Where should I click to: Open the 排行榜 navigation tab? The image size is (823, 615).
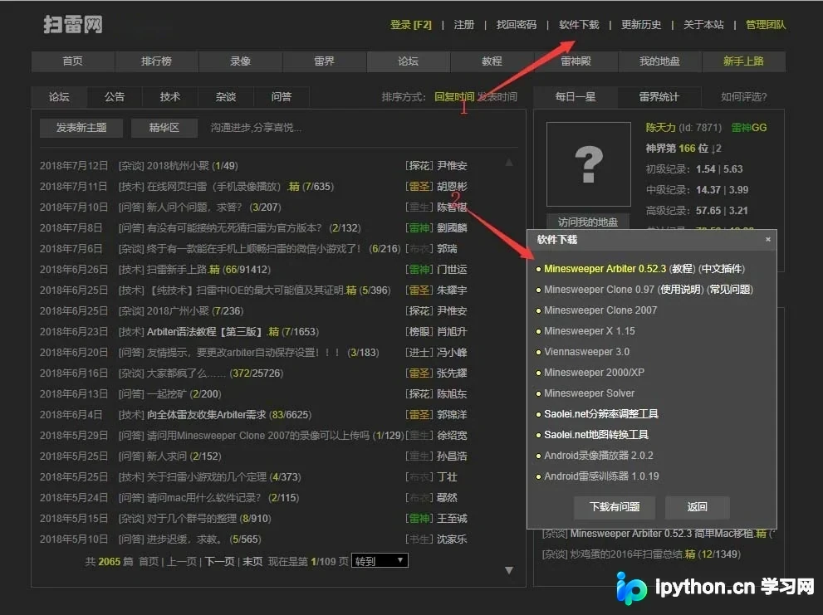click(156, 61)
